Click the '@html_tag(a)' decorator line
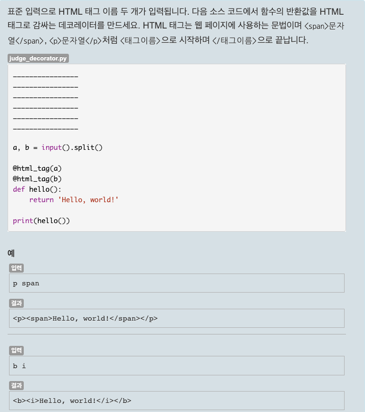The width and height of the screenshot is (365, 412). coord(37,168)
